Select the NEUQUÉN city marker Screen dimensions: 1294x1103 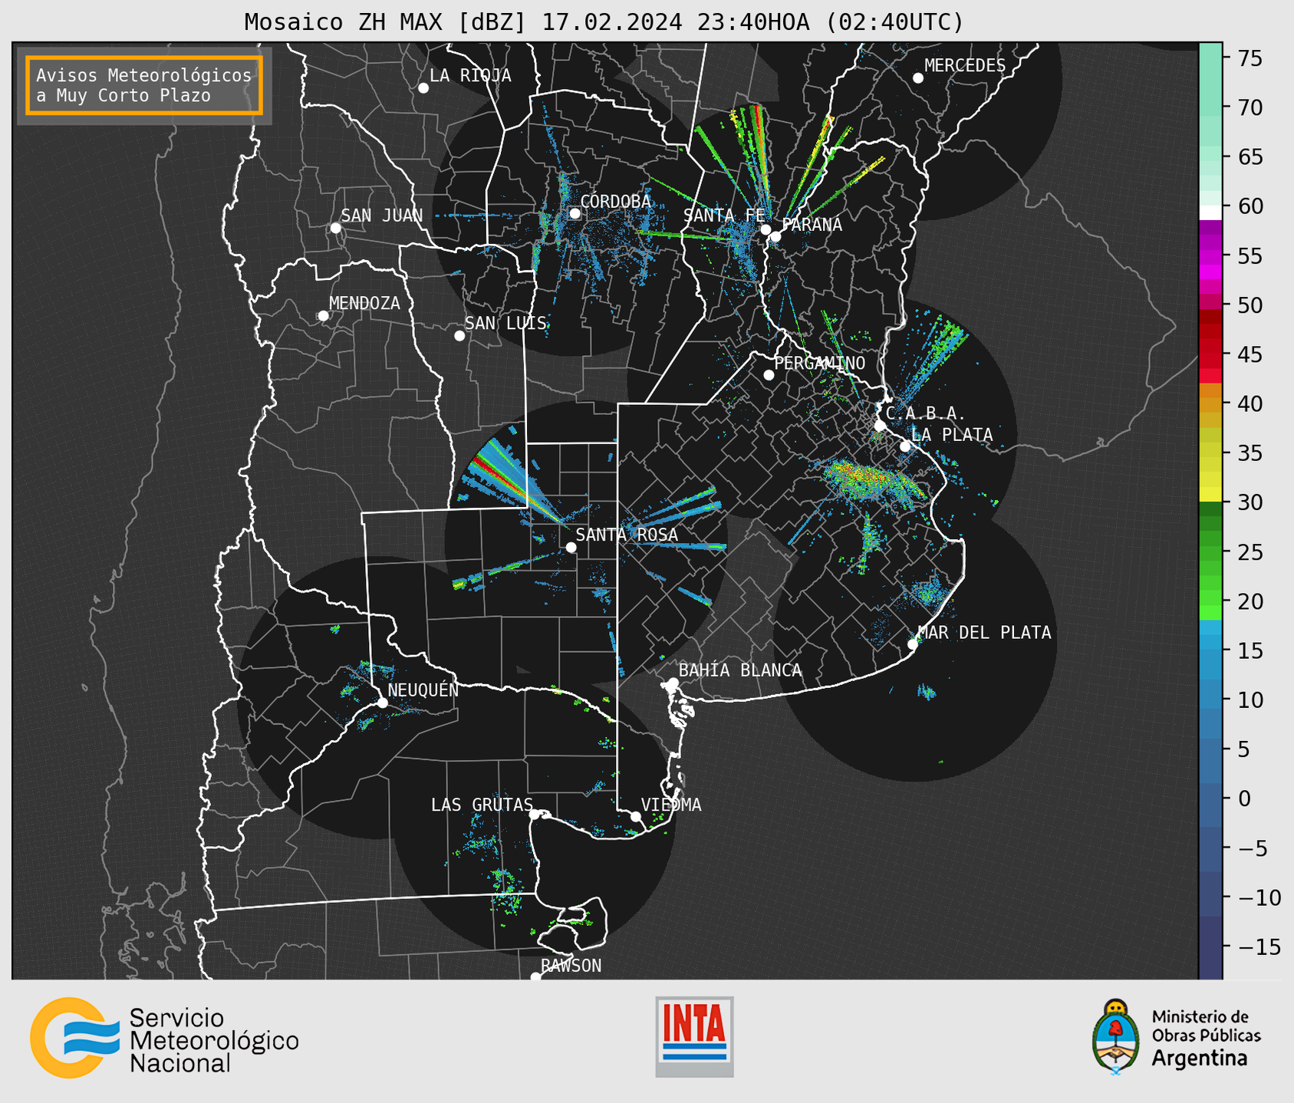pos(382,703)
